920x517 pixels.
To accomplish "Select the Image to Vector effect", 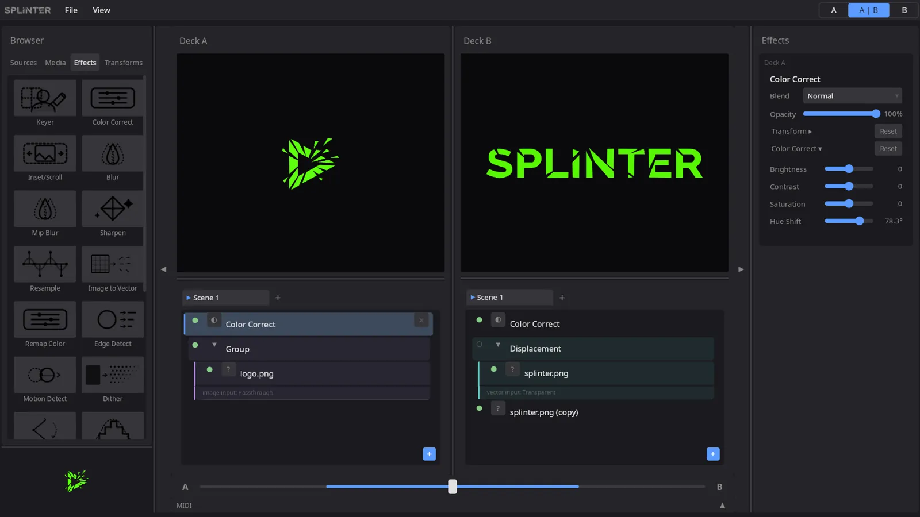I will (113, 264).
